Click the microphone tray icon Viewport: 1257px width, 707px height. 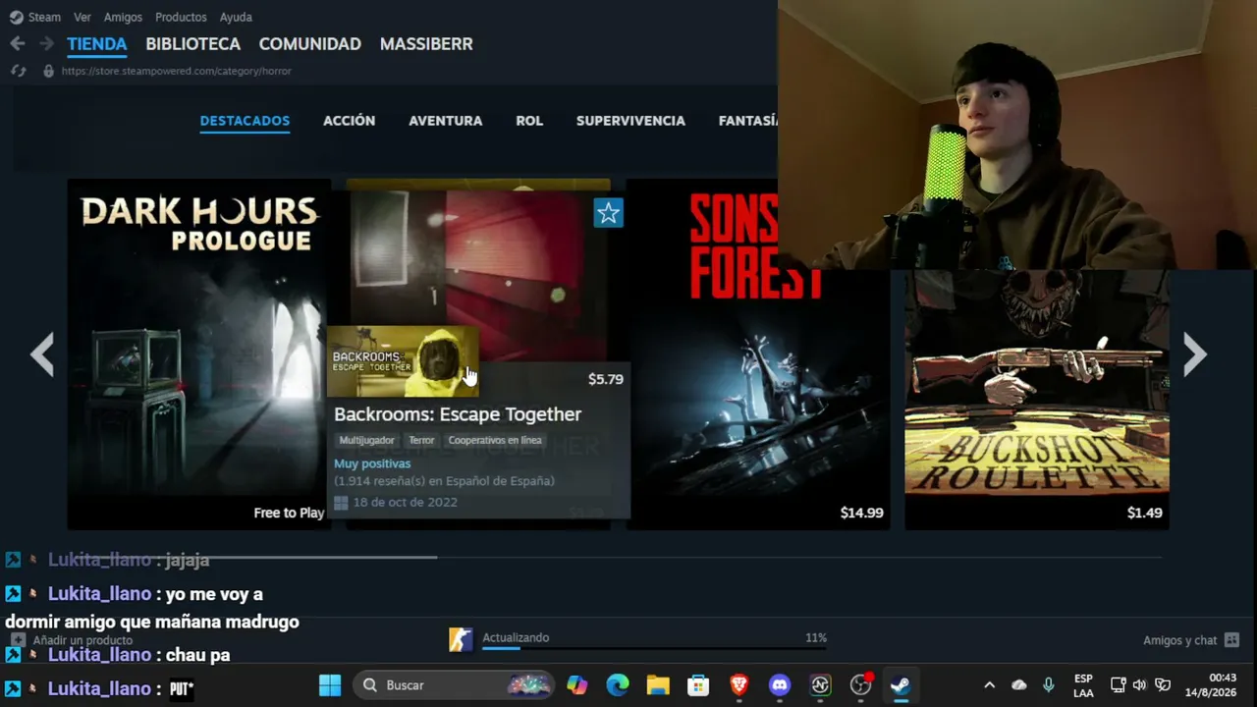(1049, 684)
